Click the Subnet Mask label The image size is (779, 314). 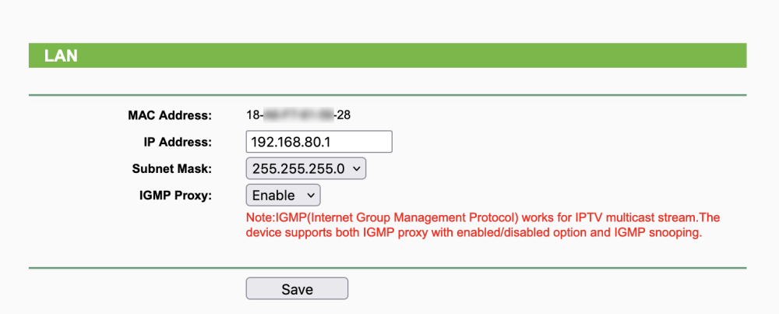(171, 168)
